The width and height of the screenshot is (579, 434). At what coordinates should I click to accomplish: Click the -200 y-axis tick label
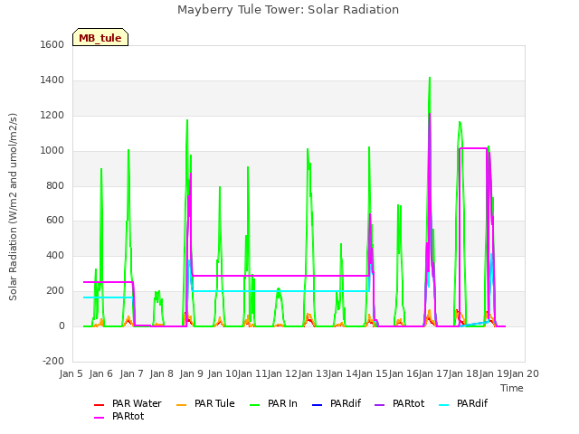coord(53,362)
